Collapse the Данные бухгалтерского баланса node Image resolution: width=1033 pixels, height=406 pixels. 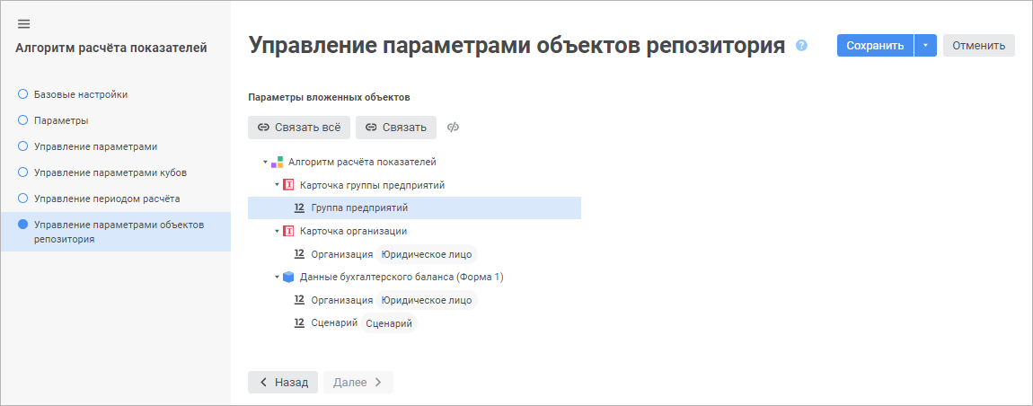click(278, 277)
